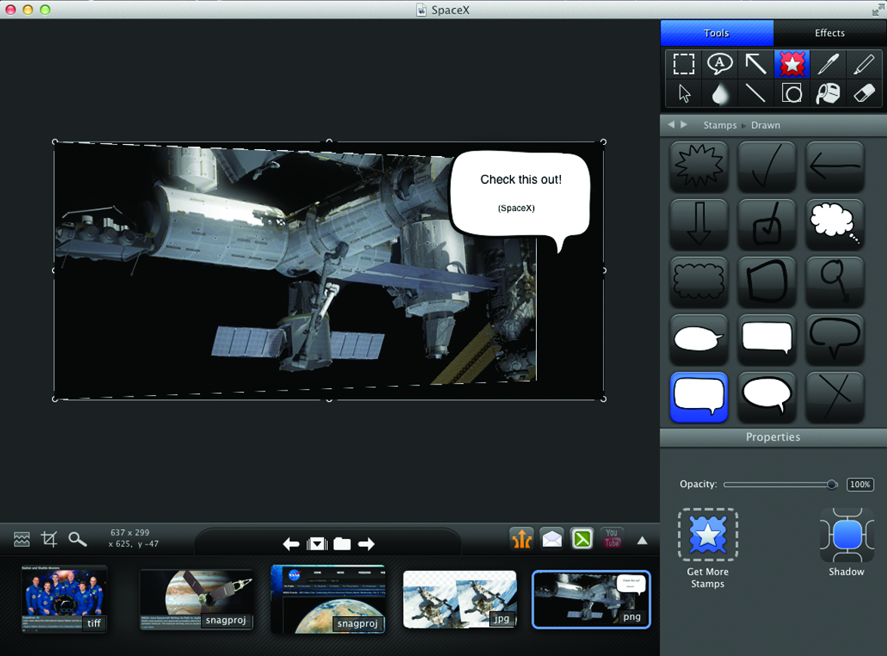Choose the Arrow drawing tool

pyautogui.click(x=755, y=64)
